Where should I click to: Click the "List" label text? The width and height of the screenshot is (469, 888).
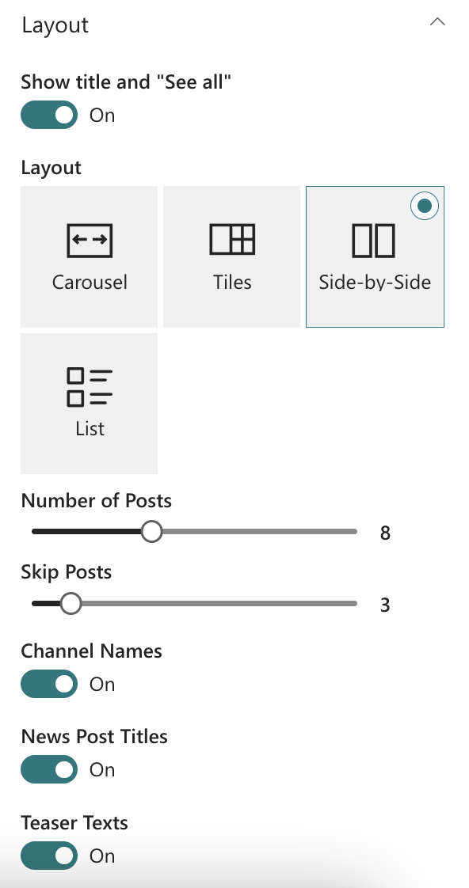(x=90, y=429)
